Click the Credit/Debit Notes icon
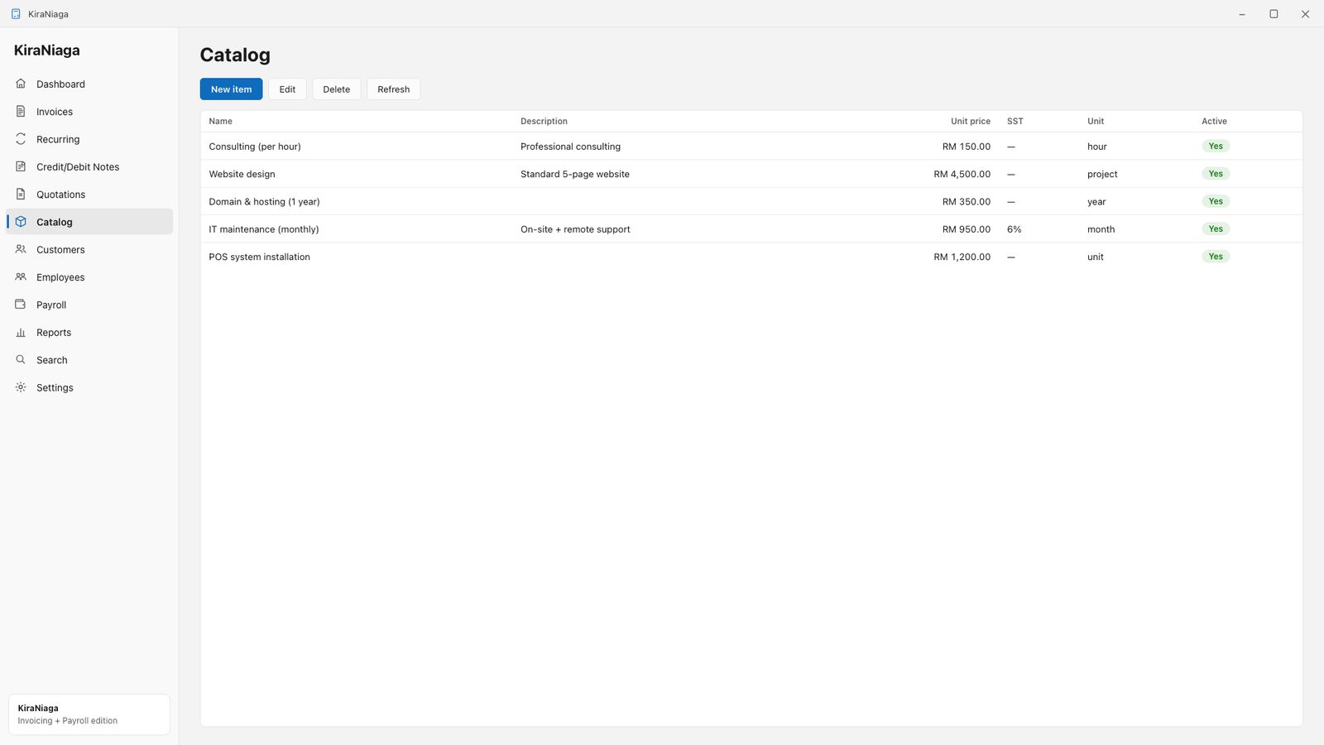1324x745 pixels. point(21,166)
